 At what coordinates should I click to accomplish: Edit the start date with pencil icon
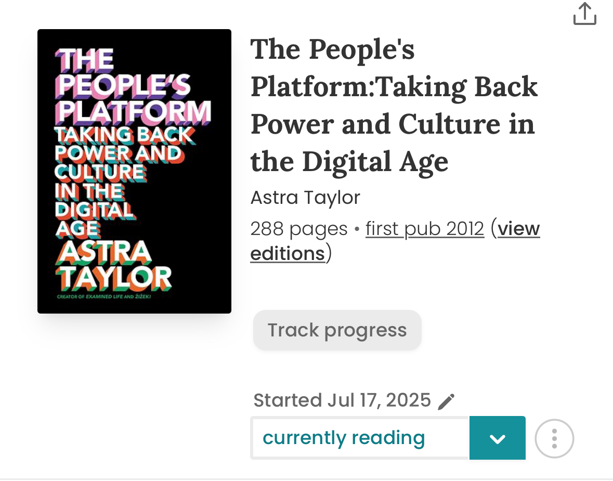[x=446, y=401]
